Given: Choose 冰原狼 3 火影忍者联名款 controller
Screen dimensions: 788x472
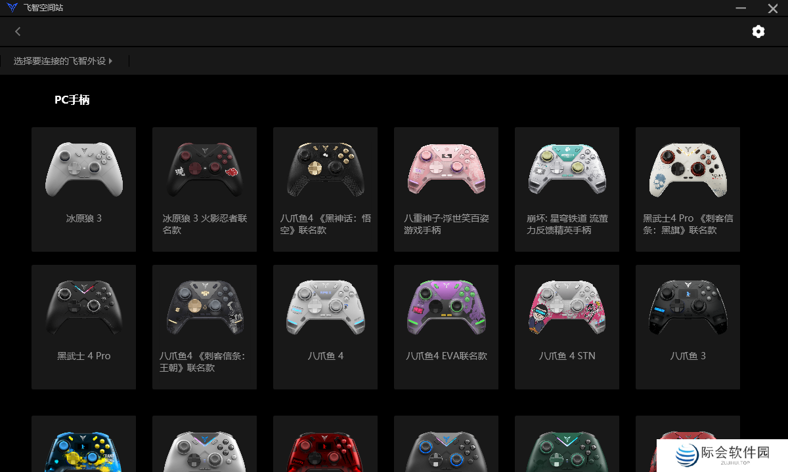Looking at the screenshot, I should (x=205, y=189).
